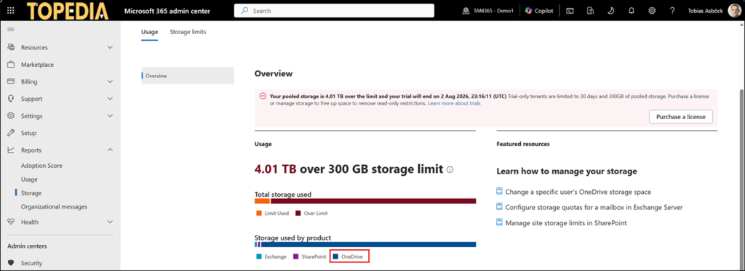Open settings gear in header

652,11
